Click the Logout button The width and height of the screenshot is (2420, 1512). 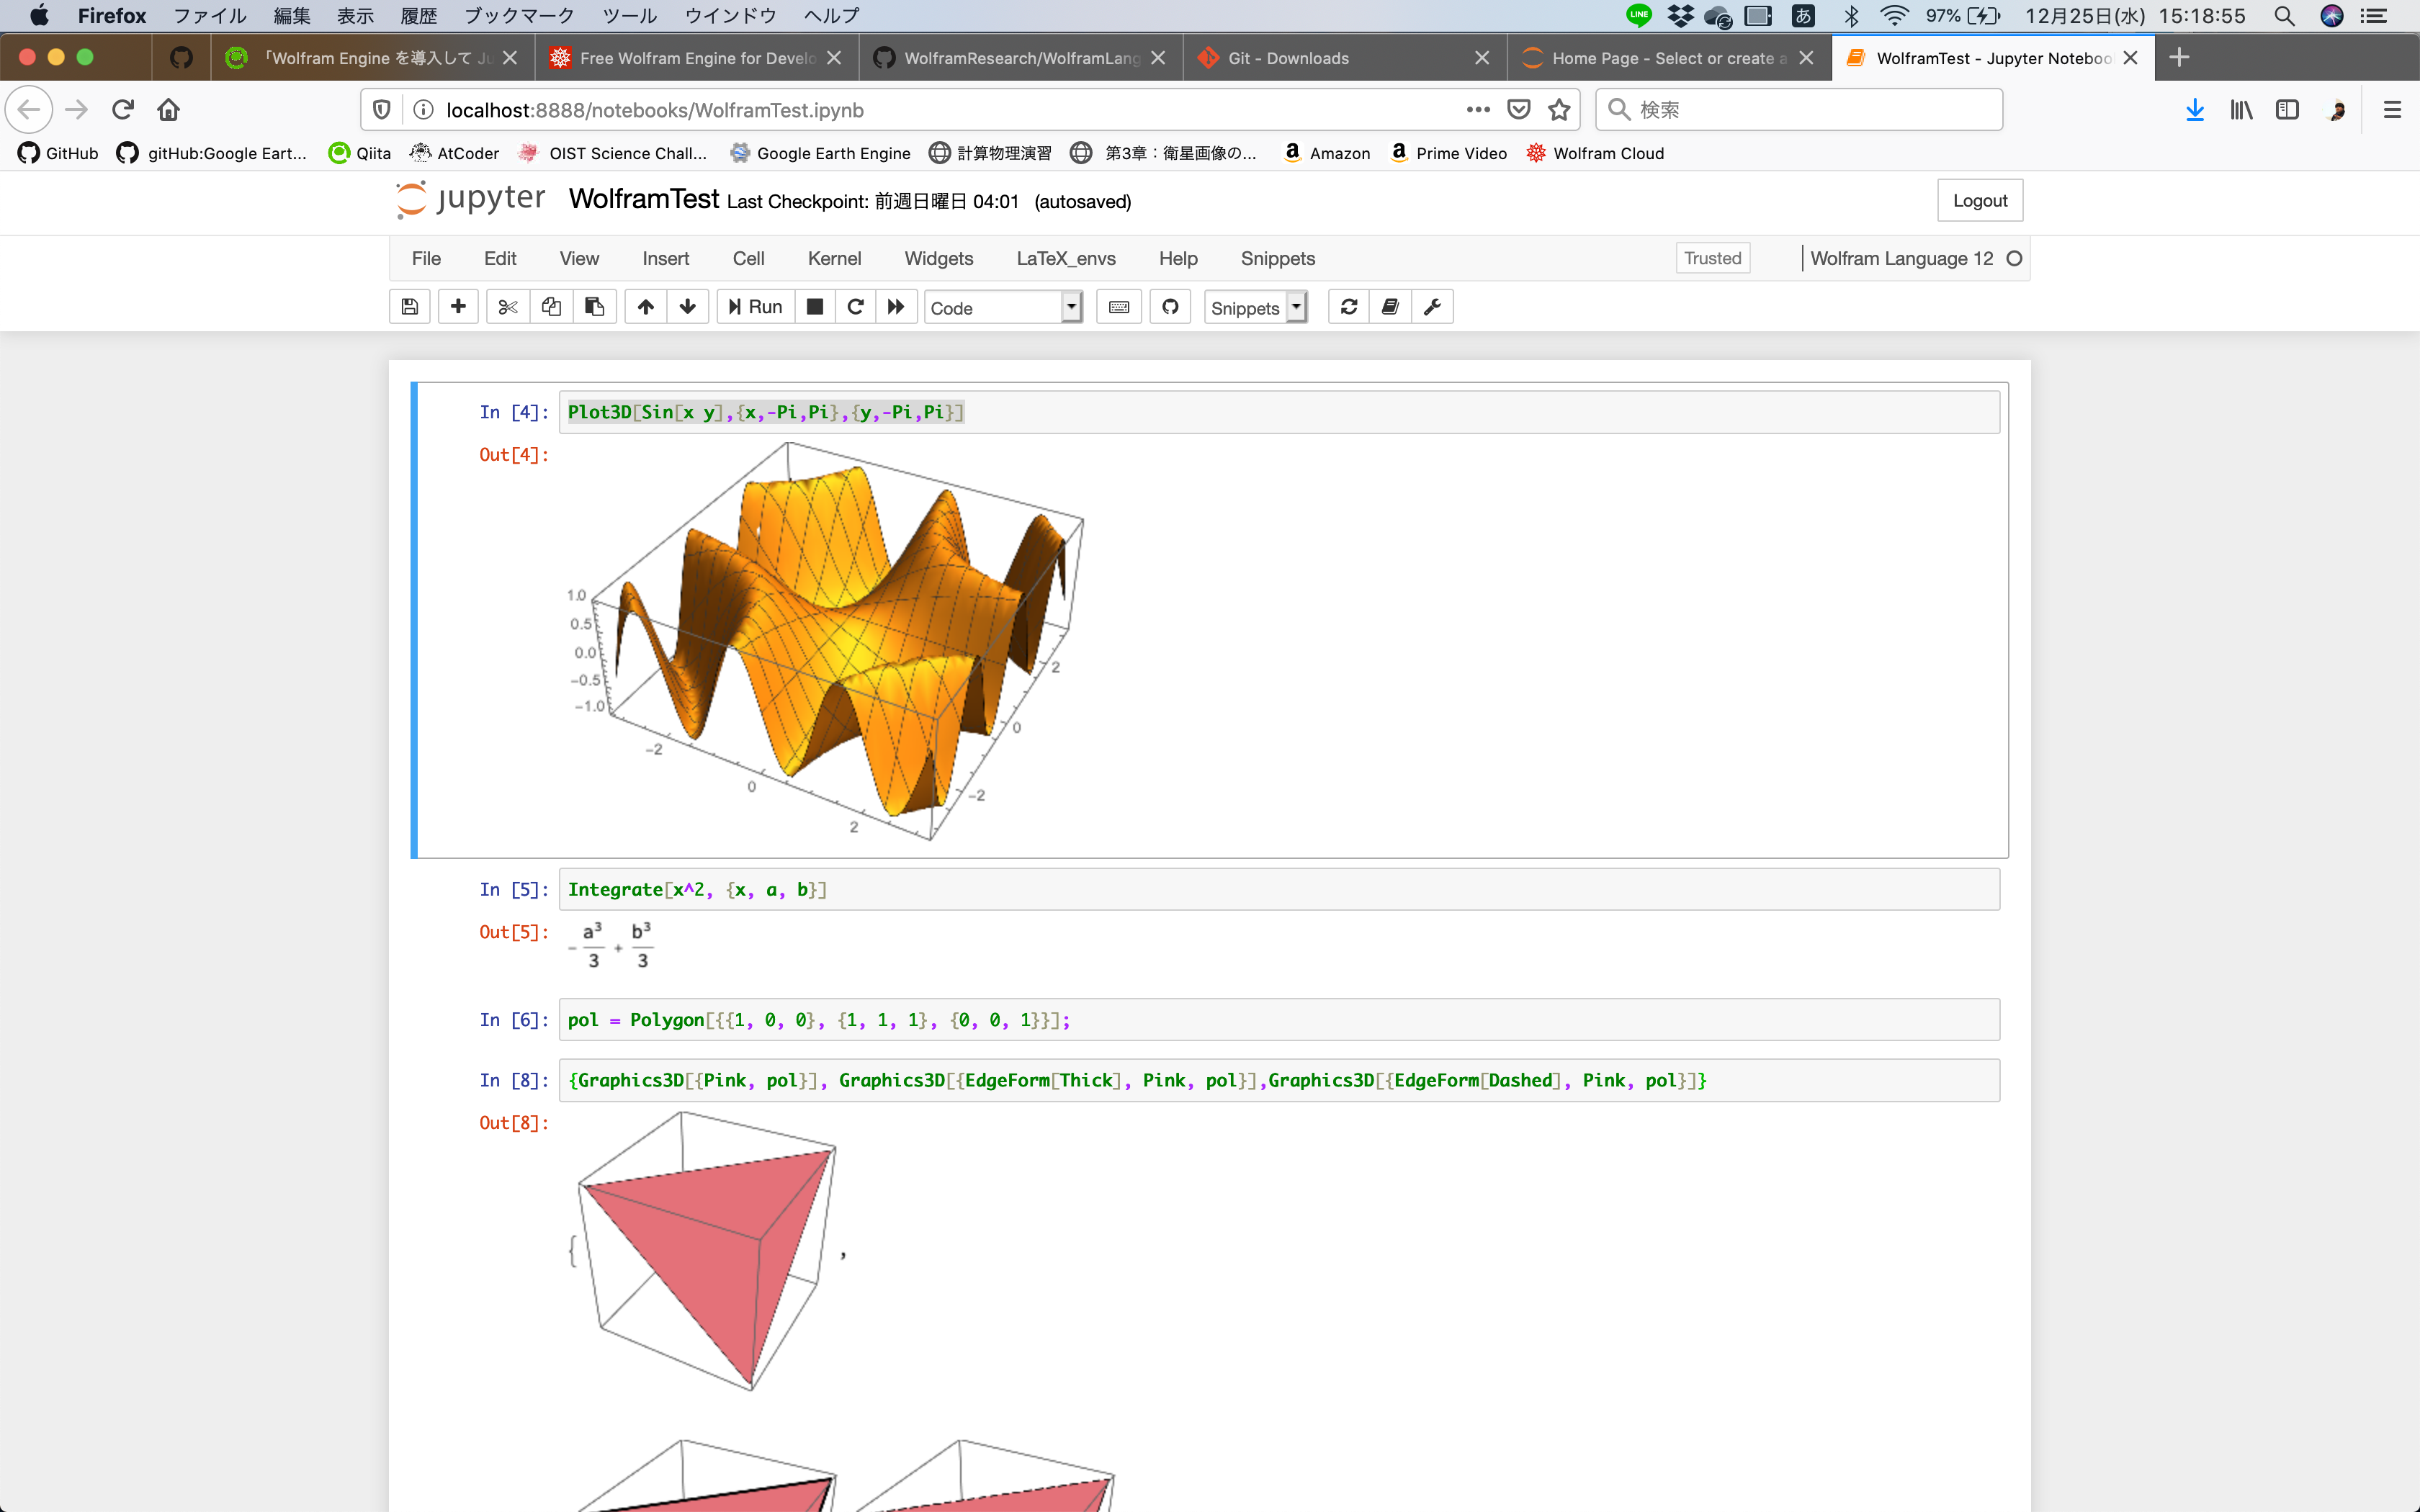pos(1979,201)
